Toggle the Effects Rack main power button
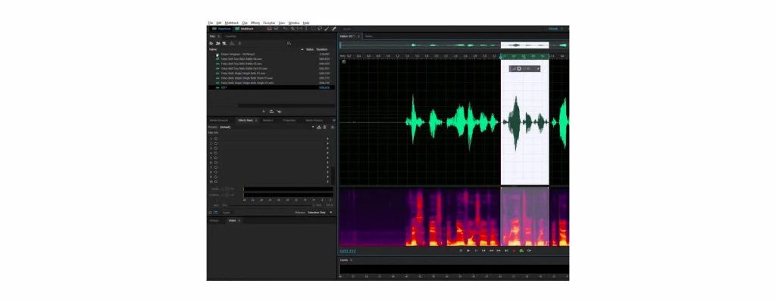This screenshot has height=302, width=776. (x=211, y=213)
